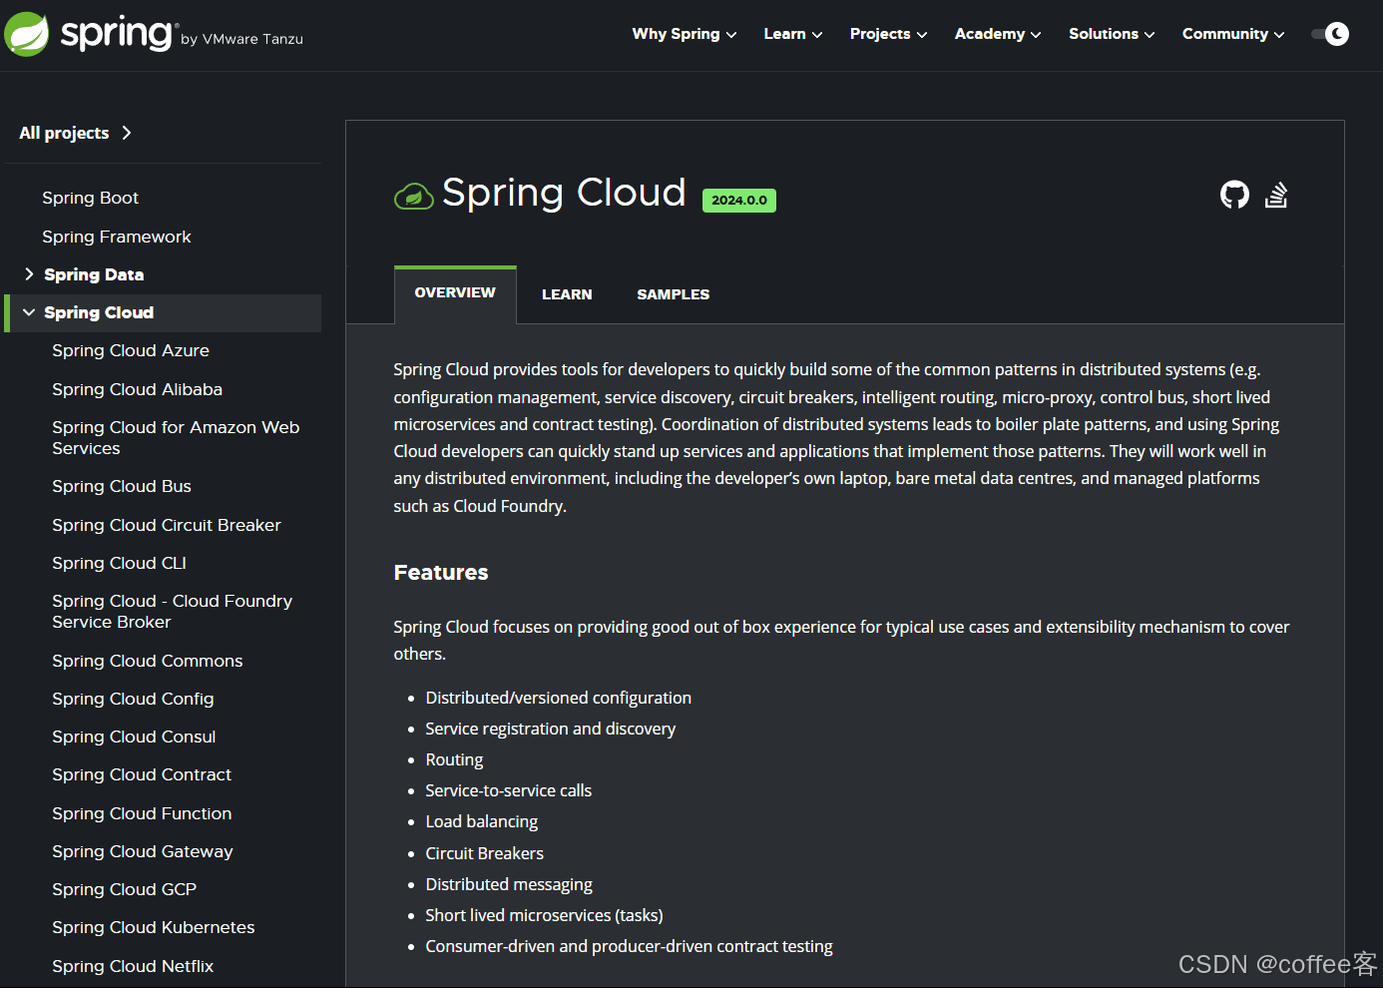
Task: Open the Learn dropdown in top navigation
Action: [793, 34]
